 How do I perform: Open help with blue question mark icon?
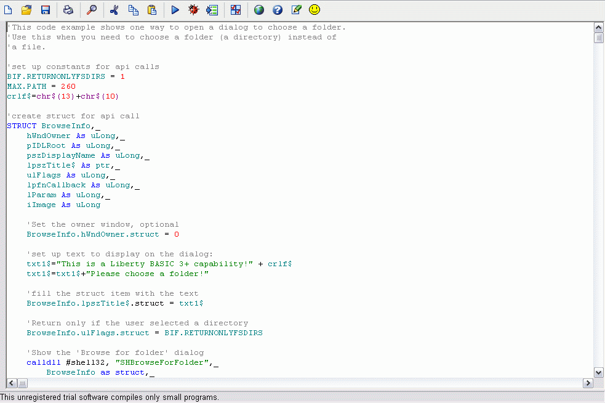pos(278,10)
